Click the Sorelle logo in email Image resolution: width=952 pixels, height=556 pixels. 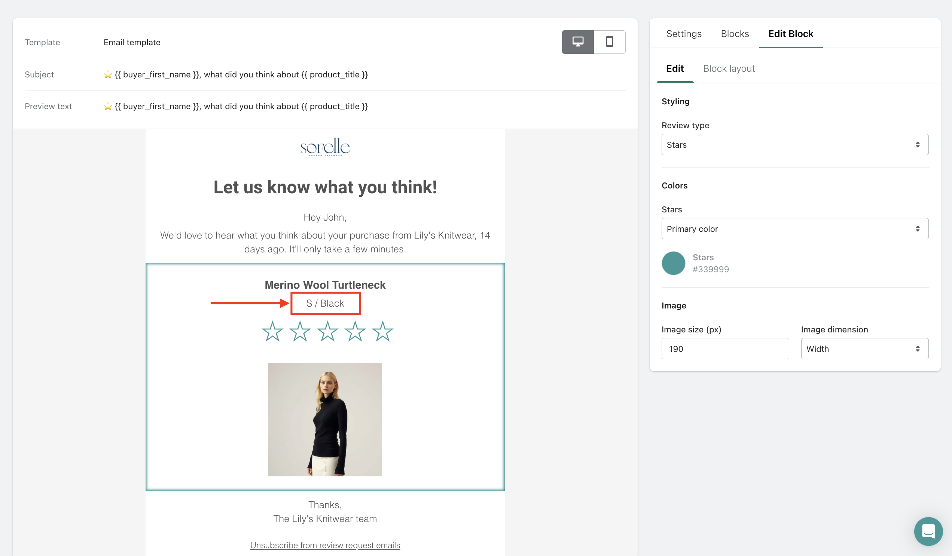[325, 147]
